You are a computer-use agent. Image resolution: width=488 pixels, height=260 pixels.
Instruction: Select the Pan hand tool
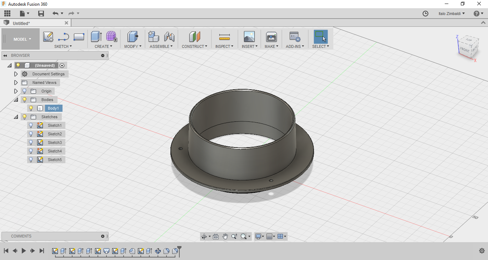[x=225, y=236]
